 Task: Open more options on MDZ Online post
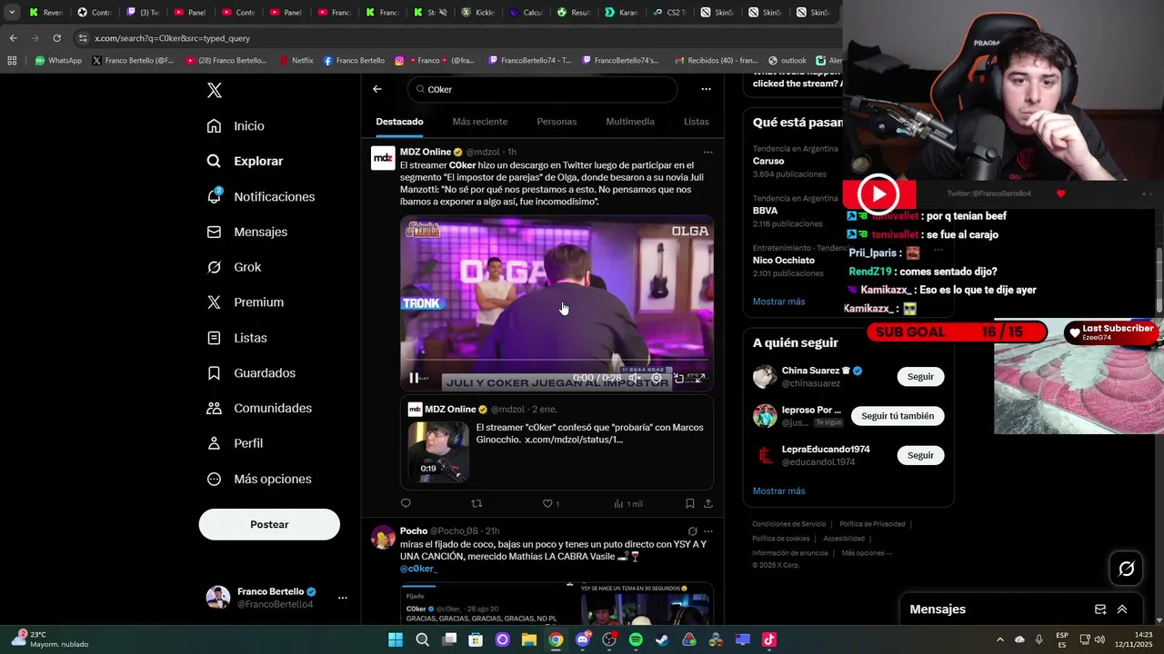pos(708,153)
